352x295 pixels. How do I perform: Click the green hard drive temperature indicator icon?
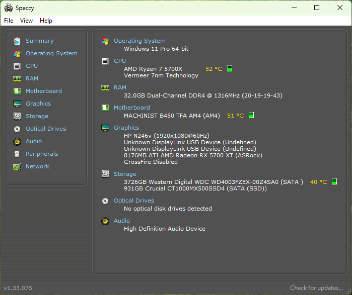pos(334,181)
